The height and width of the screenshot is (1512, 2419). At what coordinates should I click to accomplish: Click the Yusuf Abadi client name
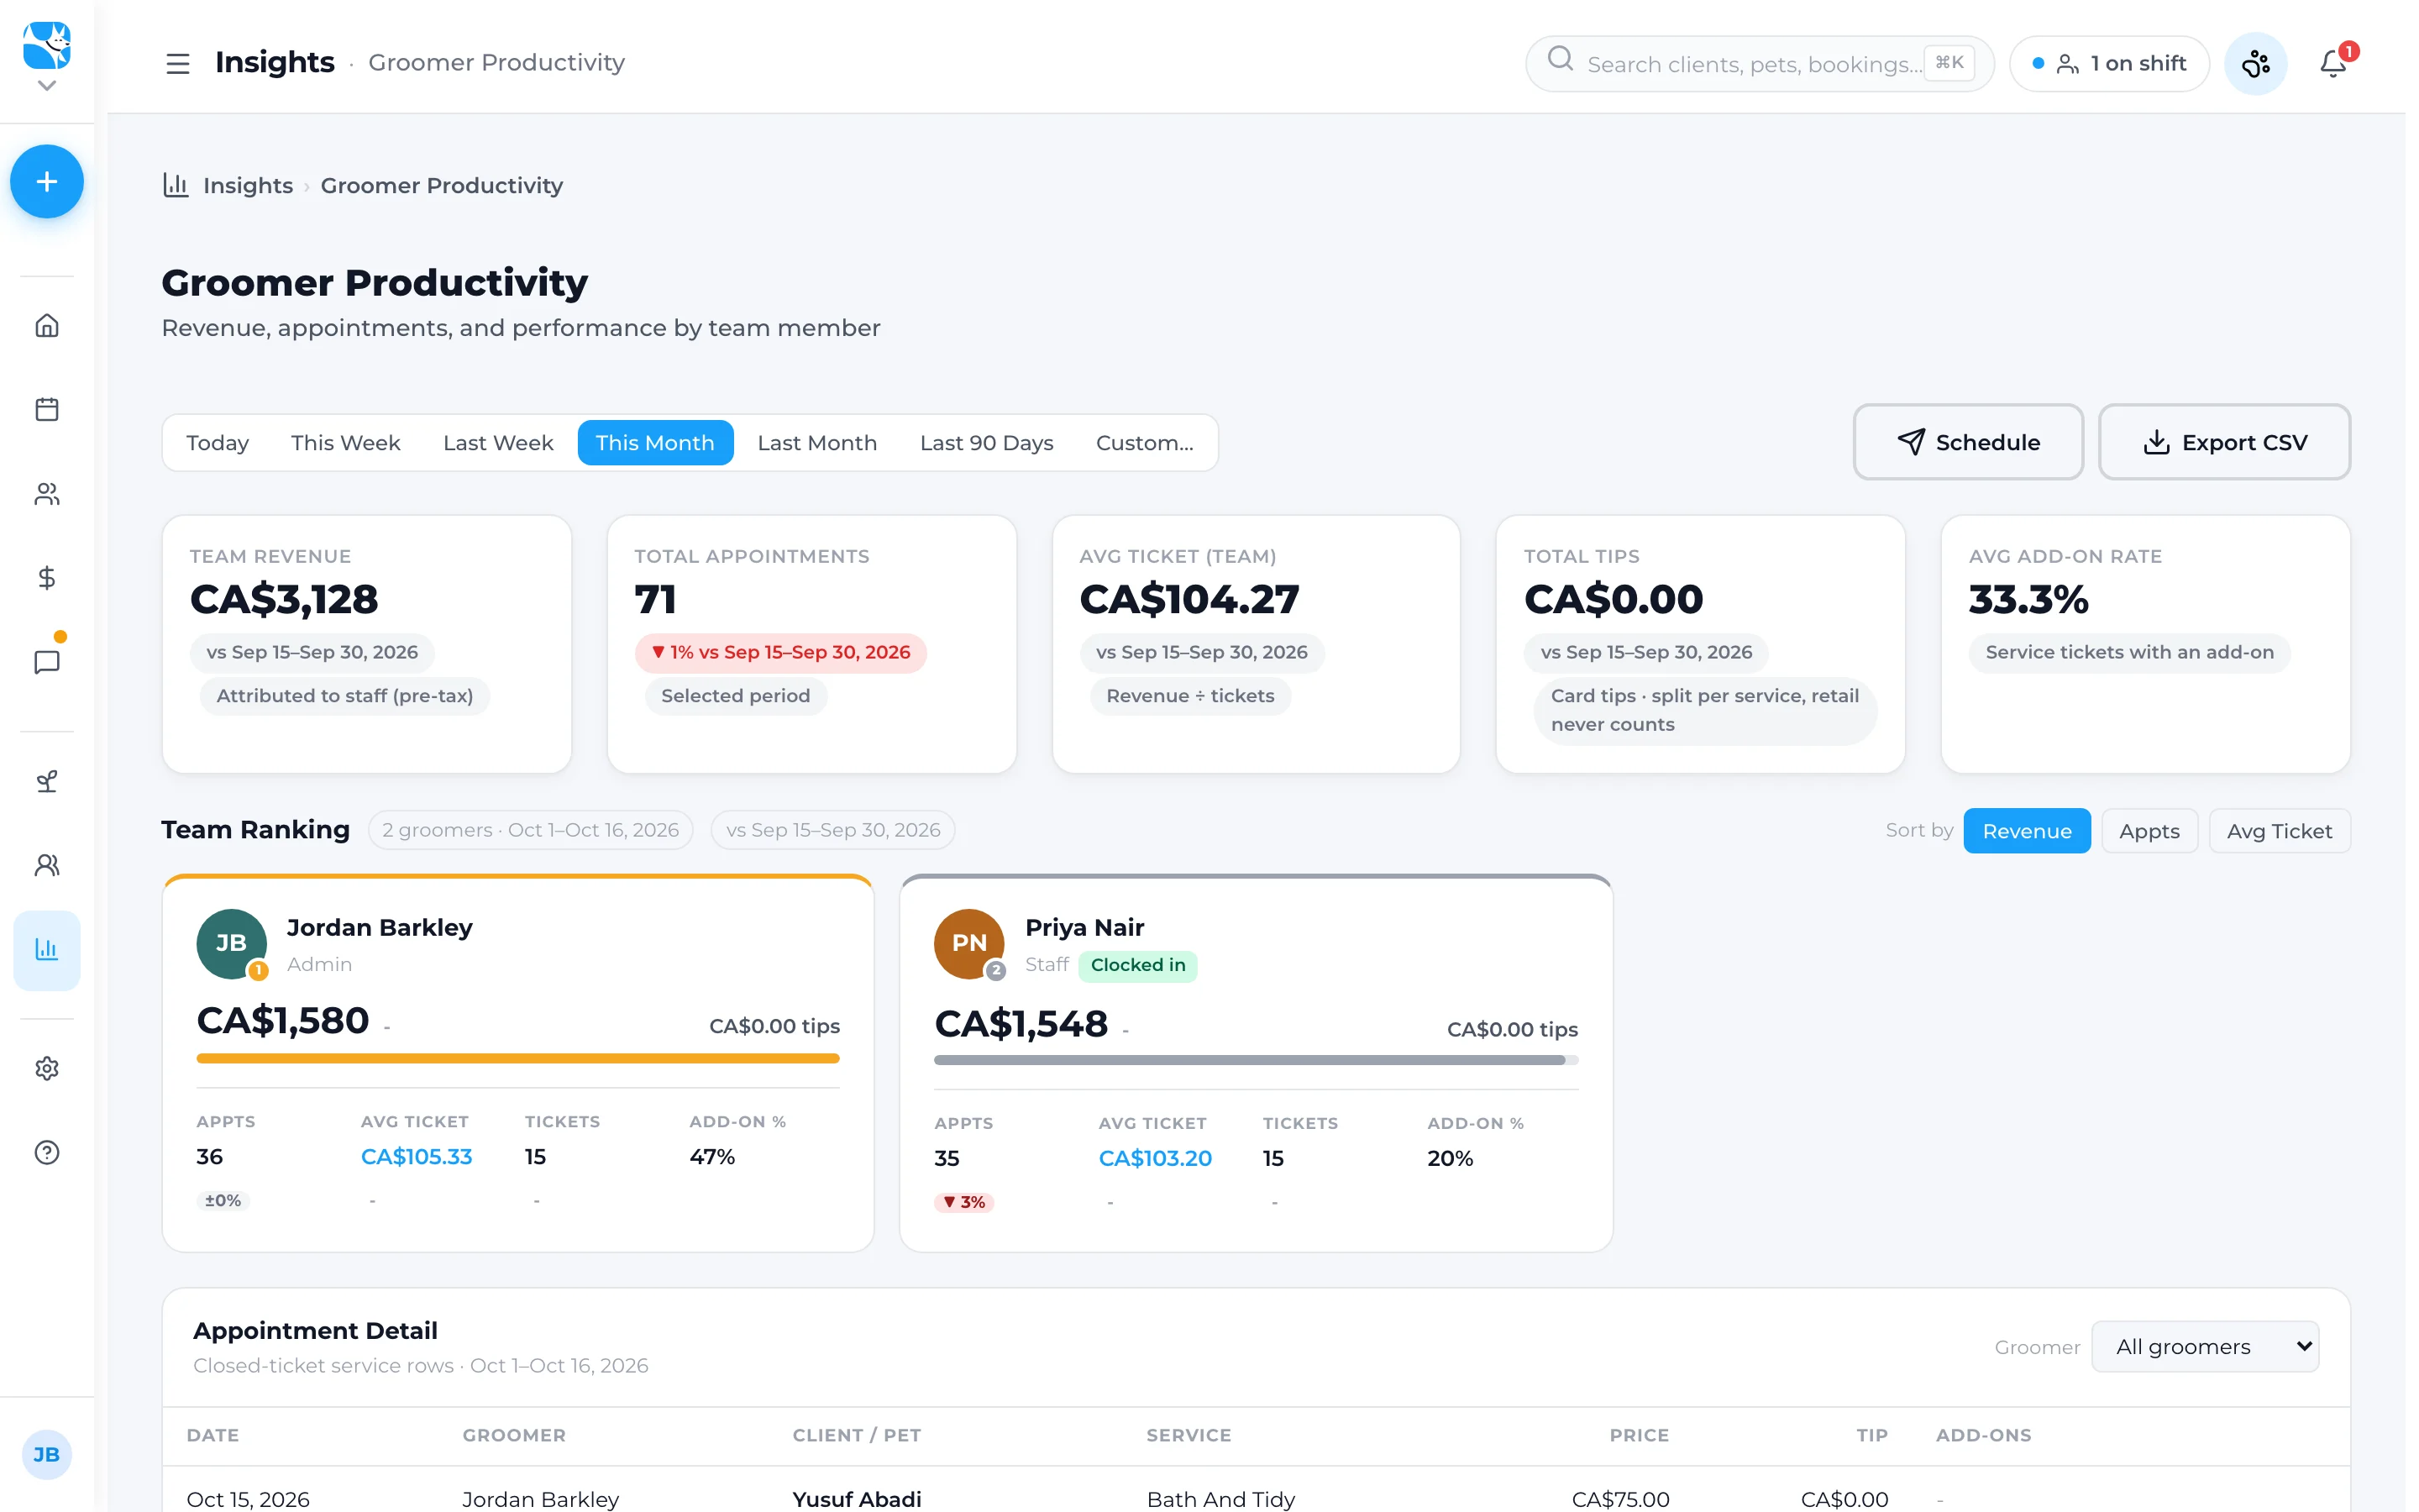[x=857, y=1499]
